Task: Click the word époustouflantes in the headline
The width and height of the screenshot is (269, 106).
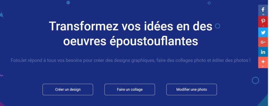Action: (x=154, y=41)
